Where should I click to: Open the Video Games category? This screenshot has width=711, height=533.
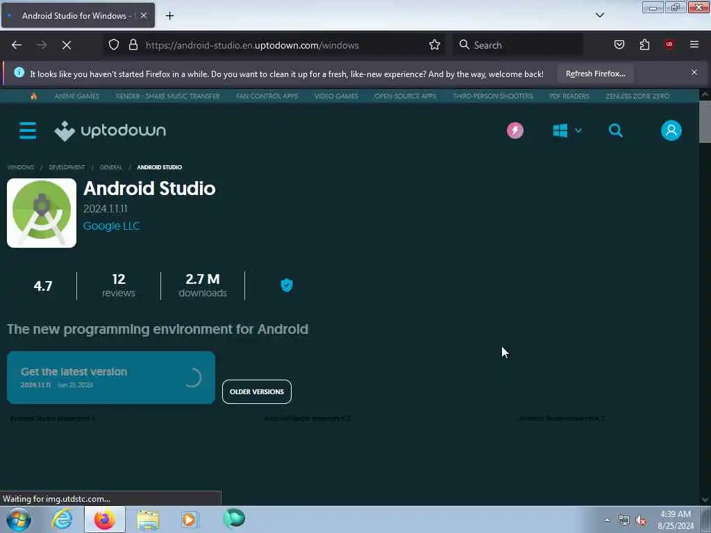coord(337,96)
